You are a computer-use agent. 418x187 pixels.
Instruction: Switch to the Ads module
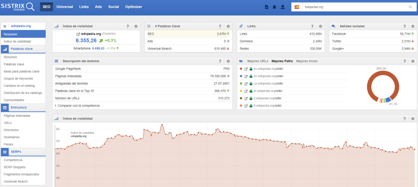[98, 7]
